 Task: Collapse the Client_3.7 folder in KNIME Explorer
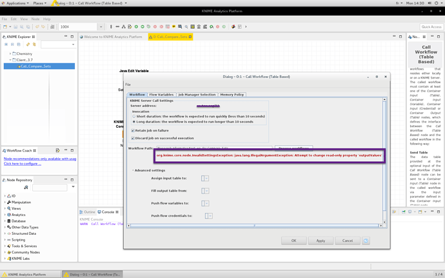(10, 60)
